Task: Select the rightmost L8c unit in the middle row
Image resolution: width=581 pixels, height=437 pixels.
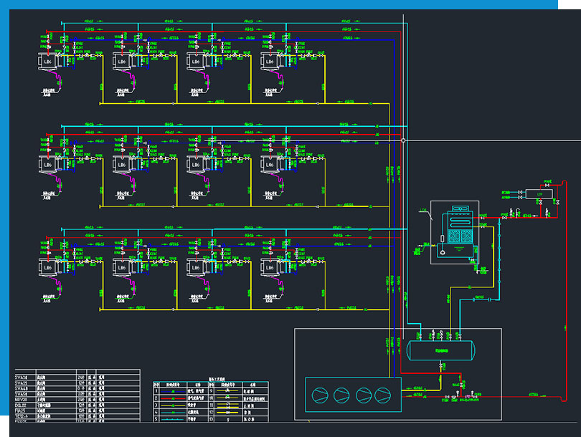Action: (x=271, y=163)
